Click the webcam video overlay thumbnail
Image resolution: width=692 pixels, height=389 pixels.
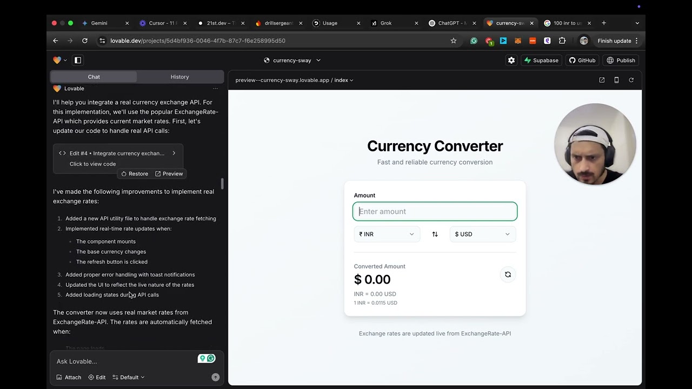[595, 144]
